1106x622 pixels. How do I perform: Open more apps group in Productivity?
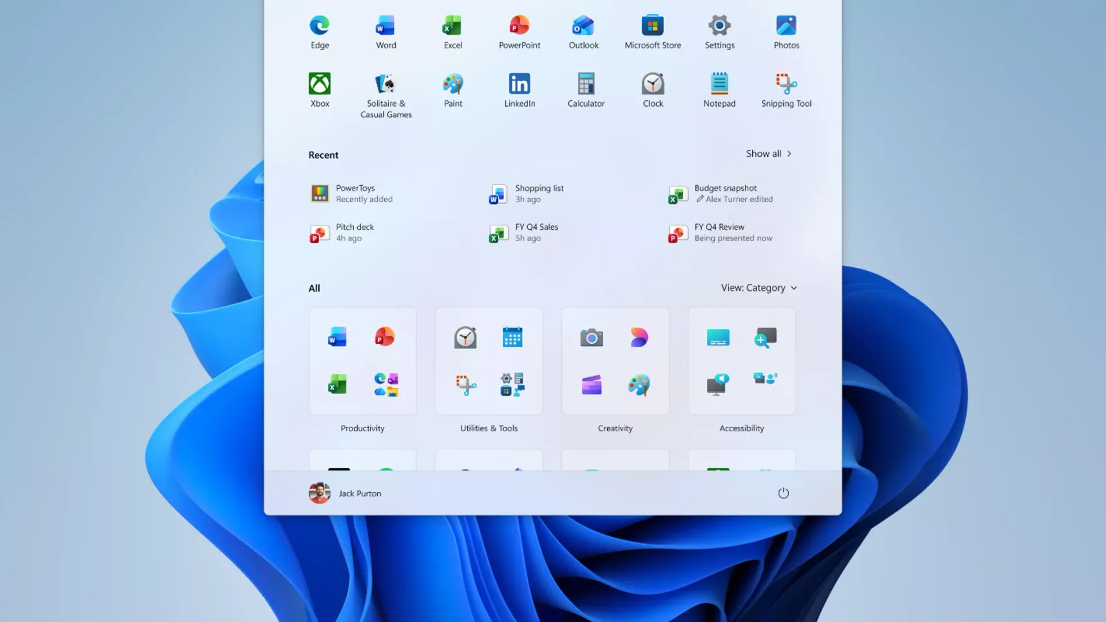tap(386, 385)
